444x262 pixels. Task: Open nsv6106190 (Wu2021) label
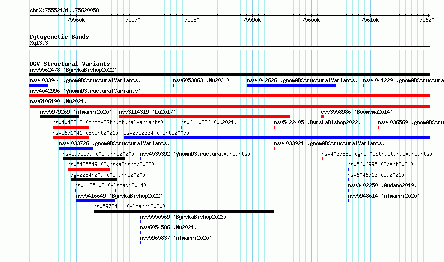pyautogui.click(x=58, y=101)
